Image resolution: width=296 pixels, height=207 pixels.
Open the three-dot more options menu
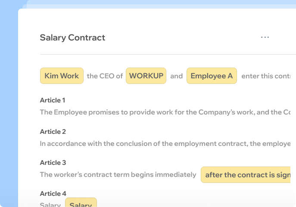pos(265,37)
